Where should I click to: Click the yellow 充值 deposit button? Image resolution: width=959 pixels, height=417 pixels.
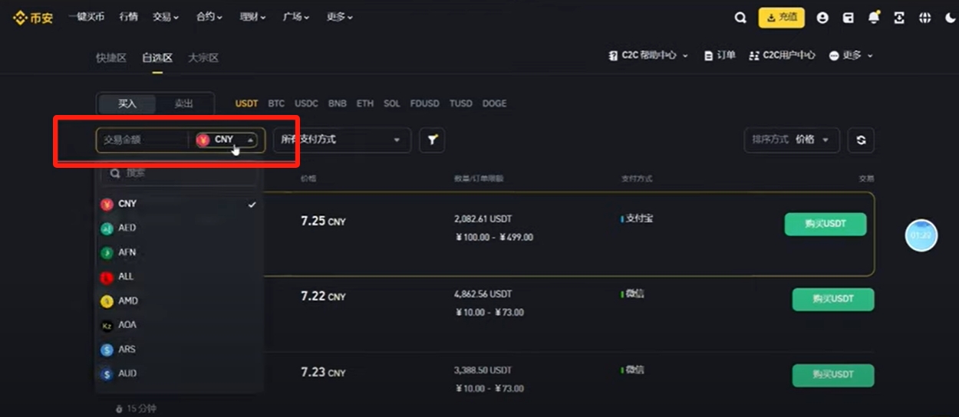click(x=781, y=17)
